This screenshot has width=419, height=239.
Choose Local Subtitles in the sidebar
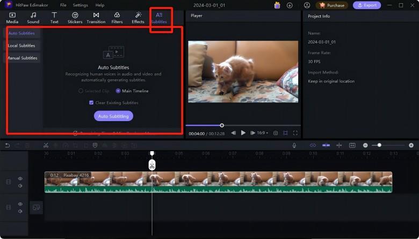21,46
